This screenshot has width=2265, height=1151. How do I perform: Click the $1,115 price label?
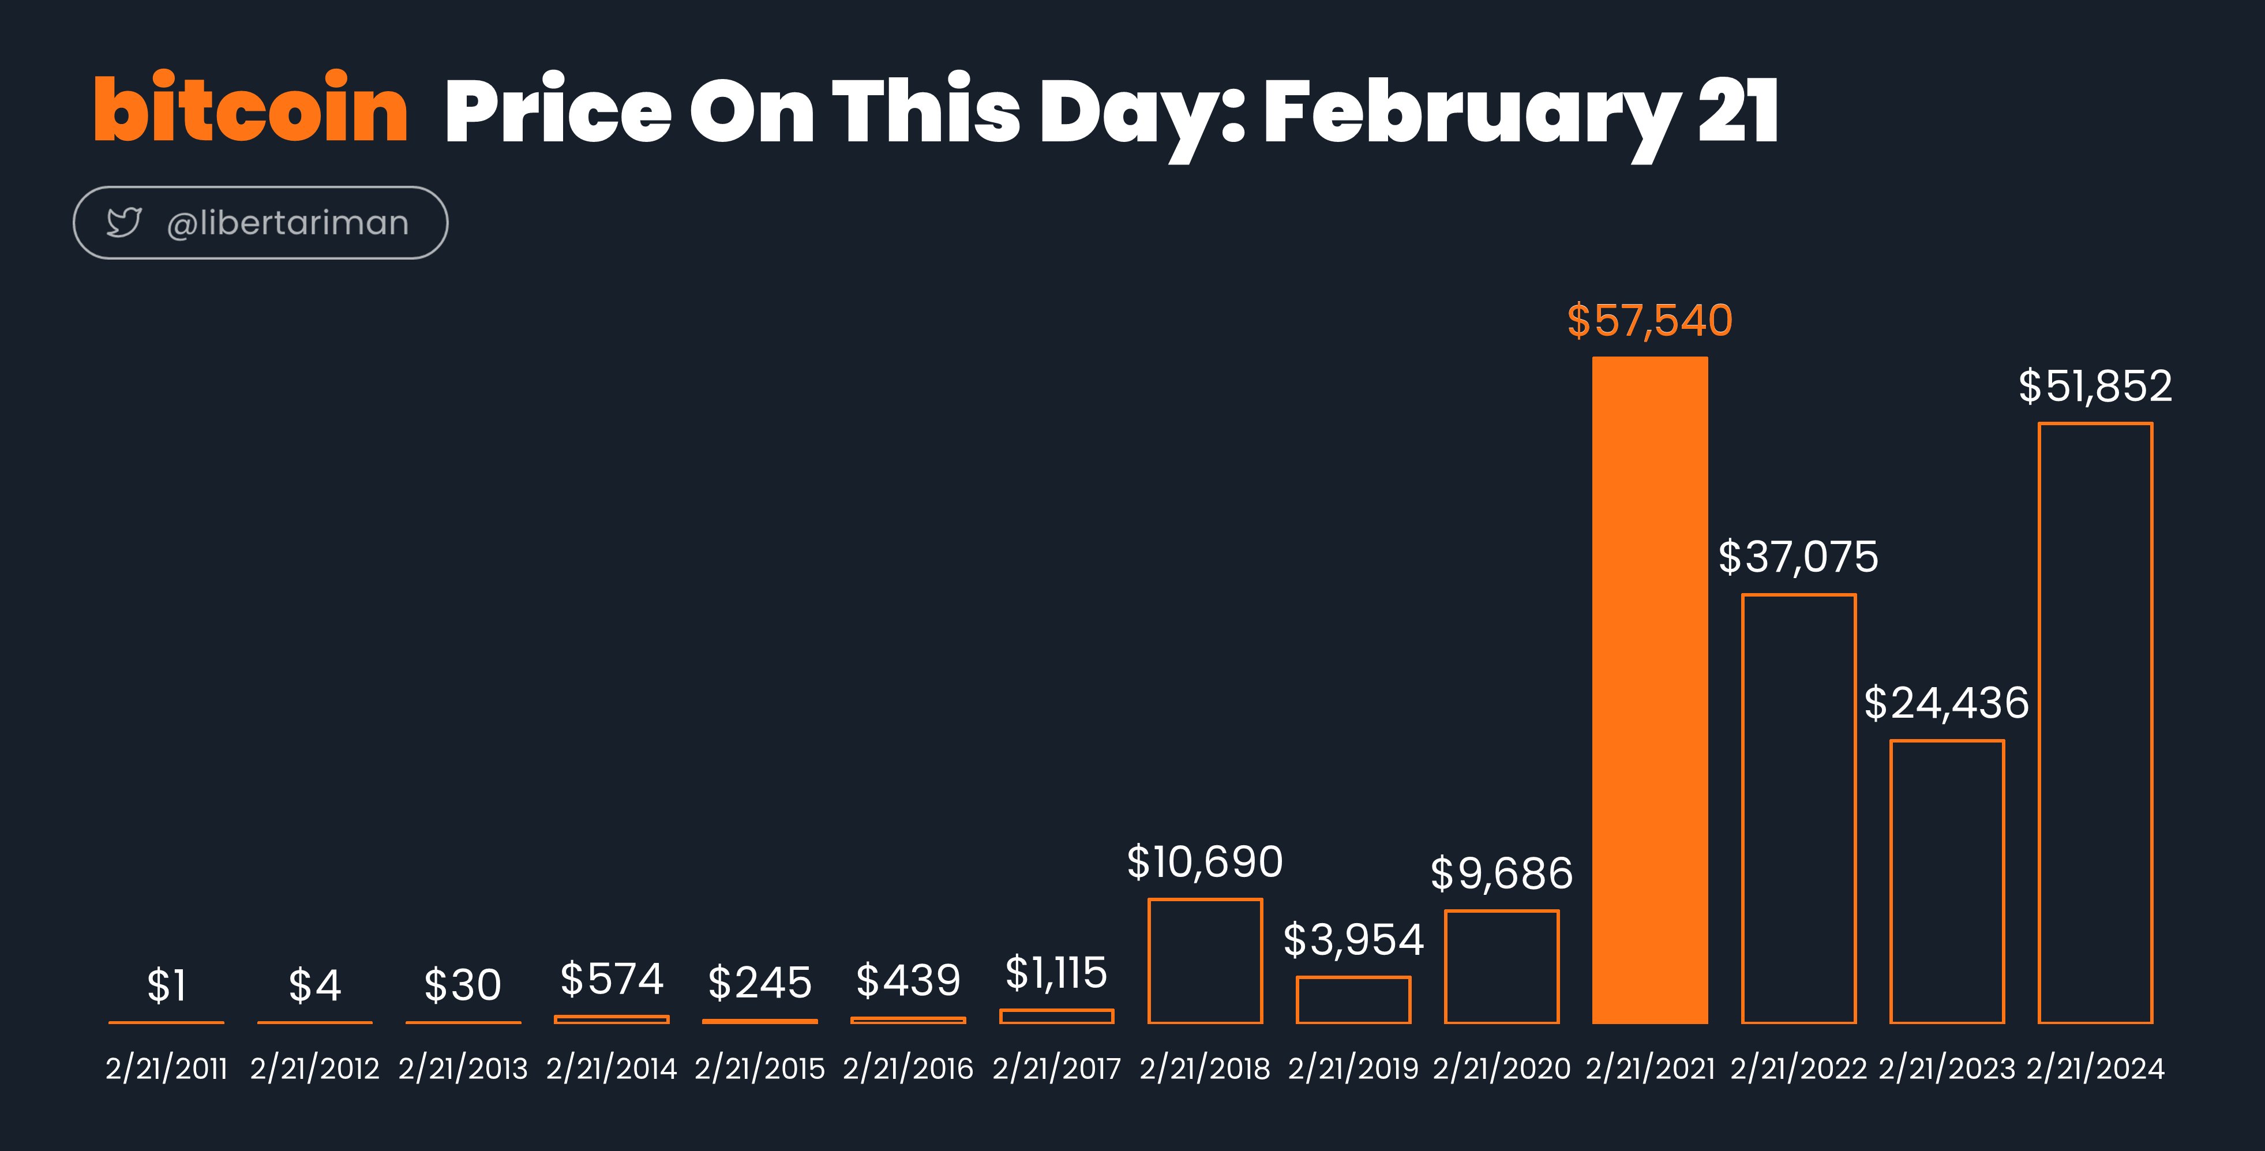click(1056, 973)
